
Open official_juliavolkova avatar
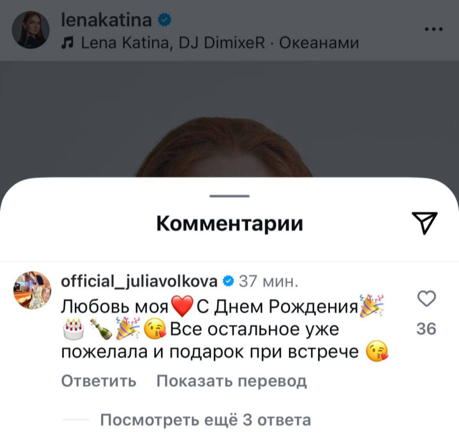pyautogui.click(x=32, y=290)
